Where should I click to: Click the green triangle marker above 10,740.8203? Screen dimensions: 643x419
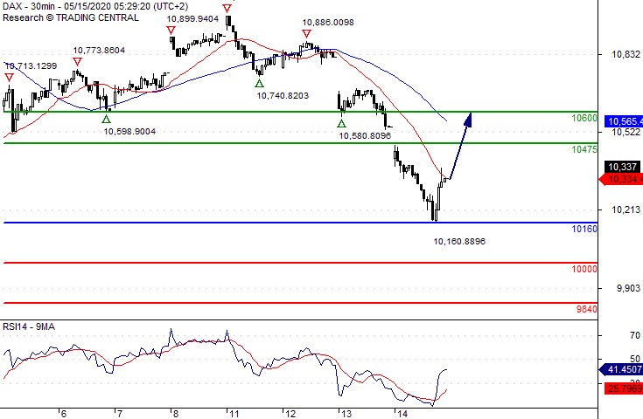(x=259, y=84)
